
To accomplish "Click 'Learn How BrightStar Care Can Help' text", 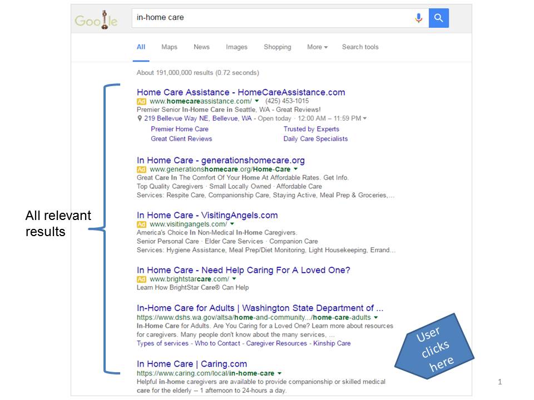I will click(193, 288).
